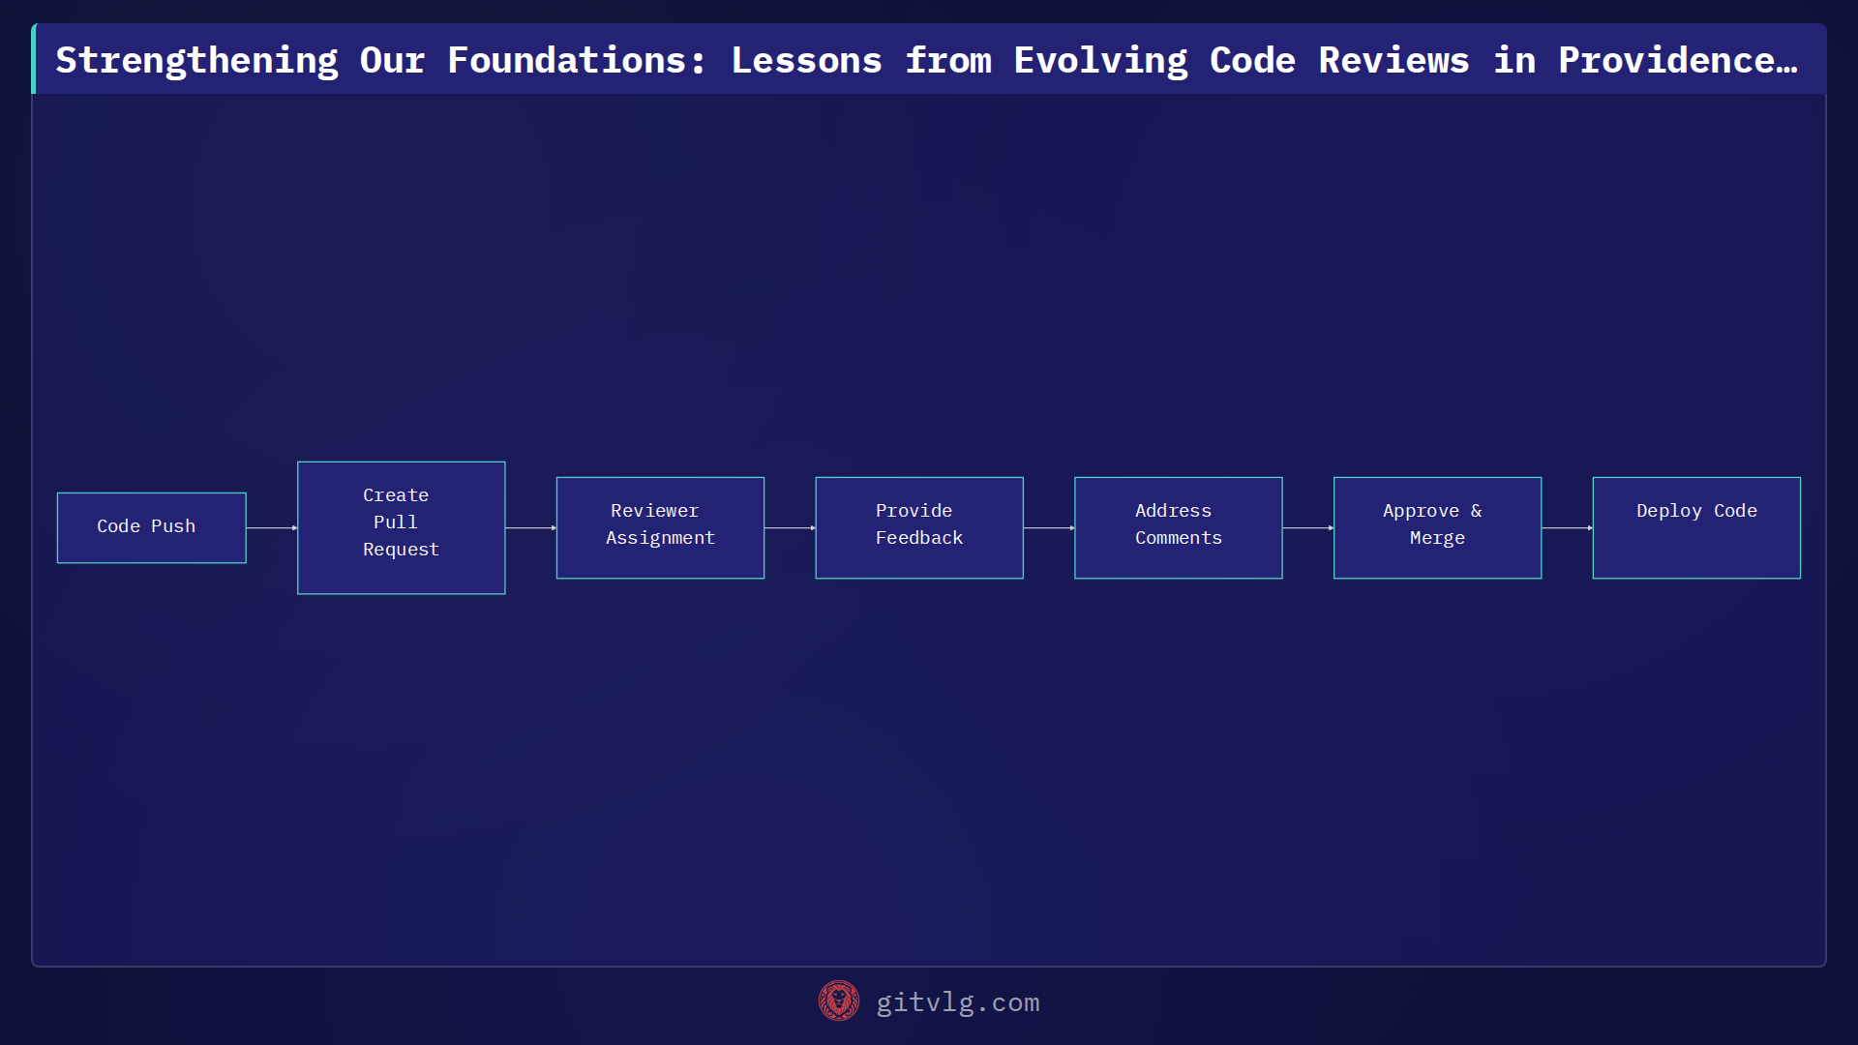Viewport: 1858px width, 1045px height.
Task: Select the Approve & Merge node
Action: click(1438, 527)
